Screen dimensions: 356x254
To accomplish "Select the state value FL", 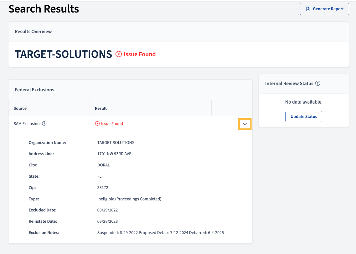I will click(x=100, y=176).
